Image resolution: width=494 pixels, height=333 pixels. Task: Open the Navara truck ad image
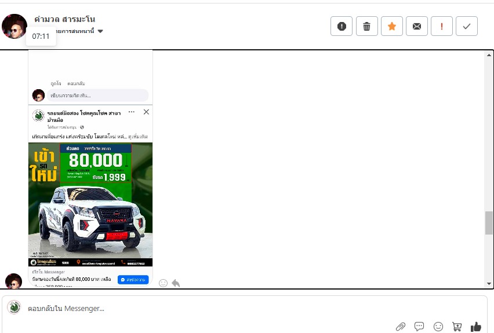(90, 204)
